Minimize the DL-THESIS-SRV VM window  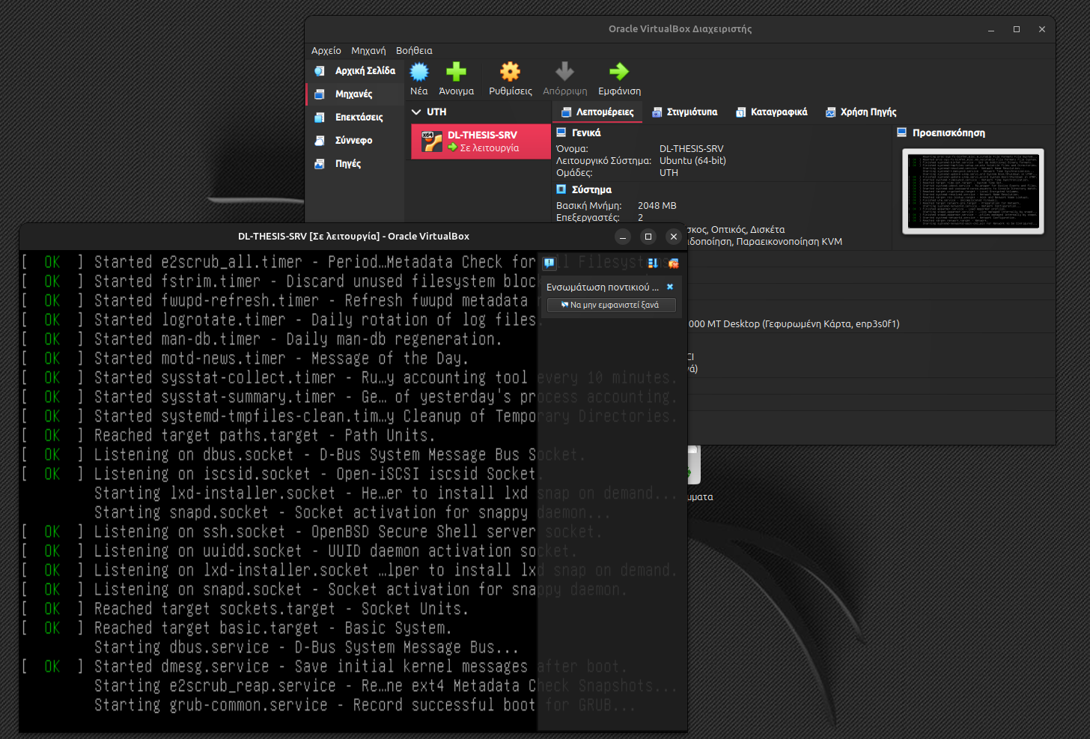(623, 237)
